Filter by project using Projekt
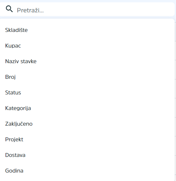The image size is (176, 181). (87, 139)
